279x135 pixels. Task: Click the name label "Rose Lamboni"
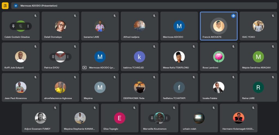click(210, 68)
